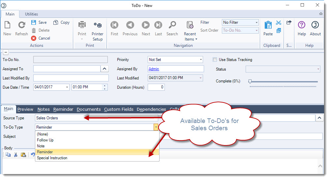Choose Reminder in To-Do Type list
This screenshot has width=329, height=179.
[x=97, y=152]
